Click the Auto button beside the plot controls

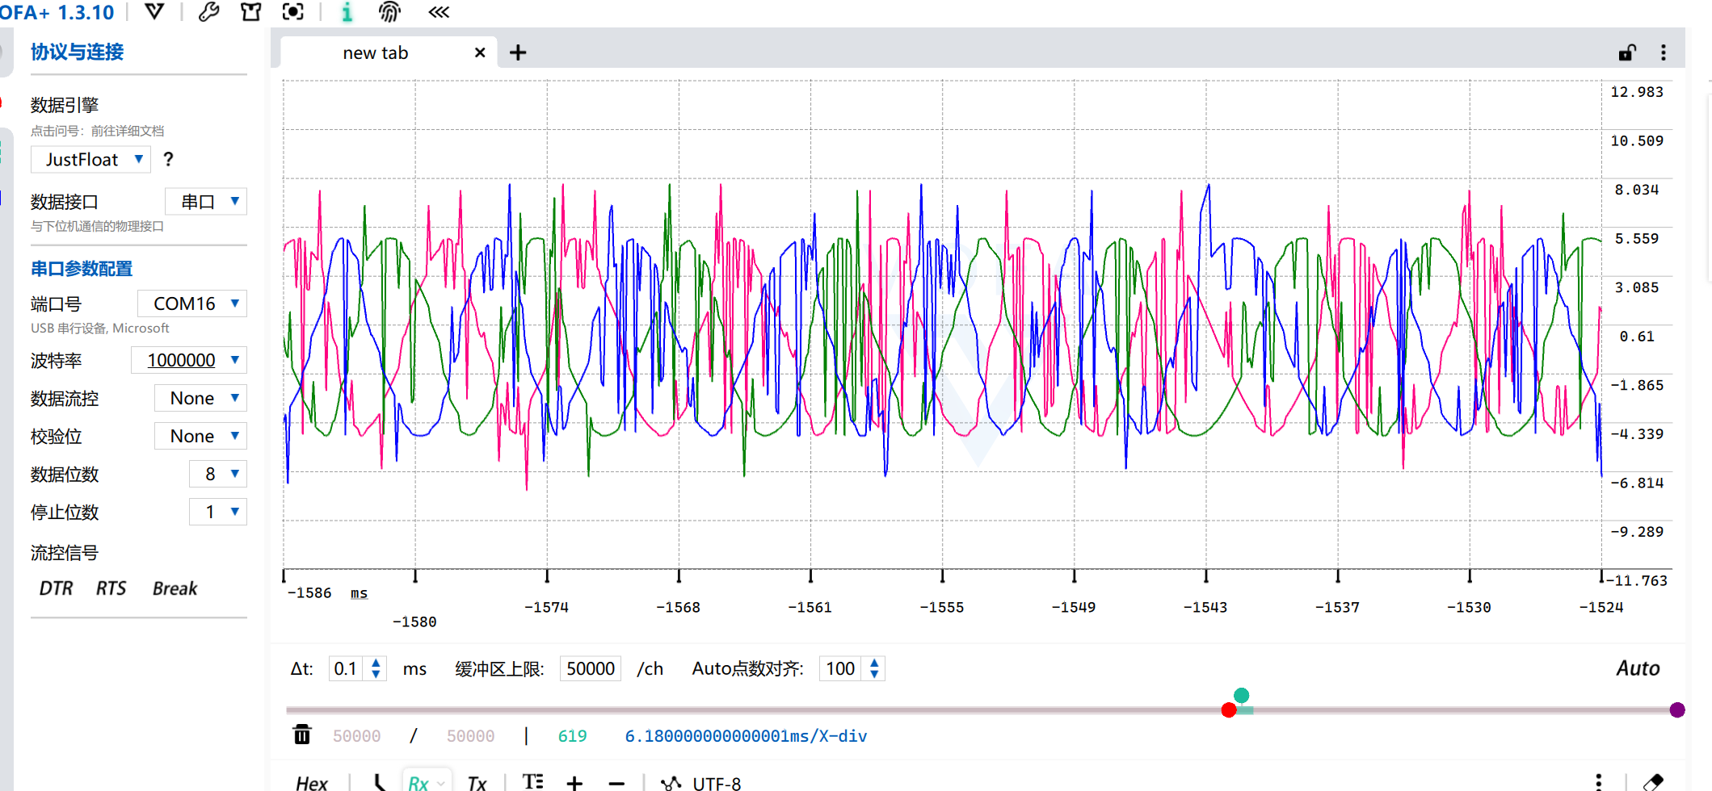[x=1637, y=668]
